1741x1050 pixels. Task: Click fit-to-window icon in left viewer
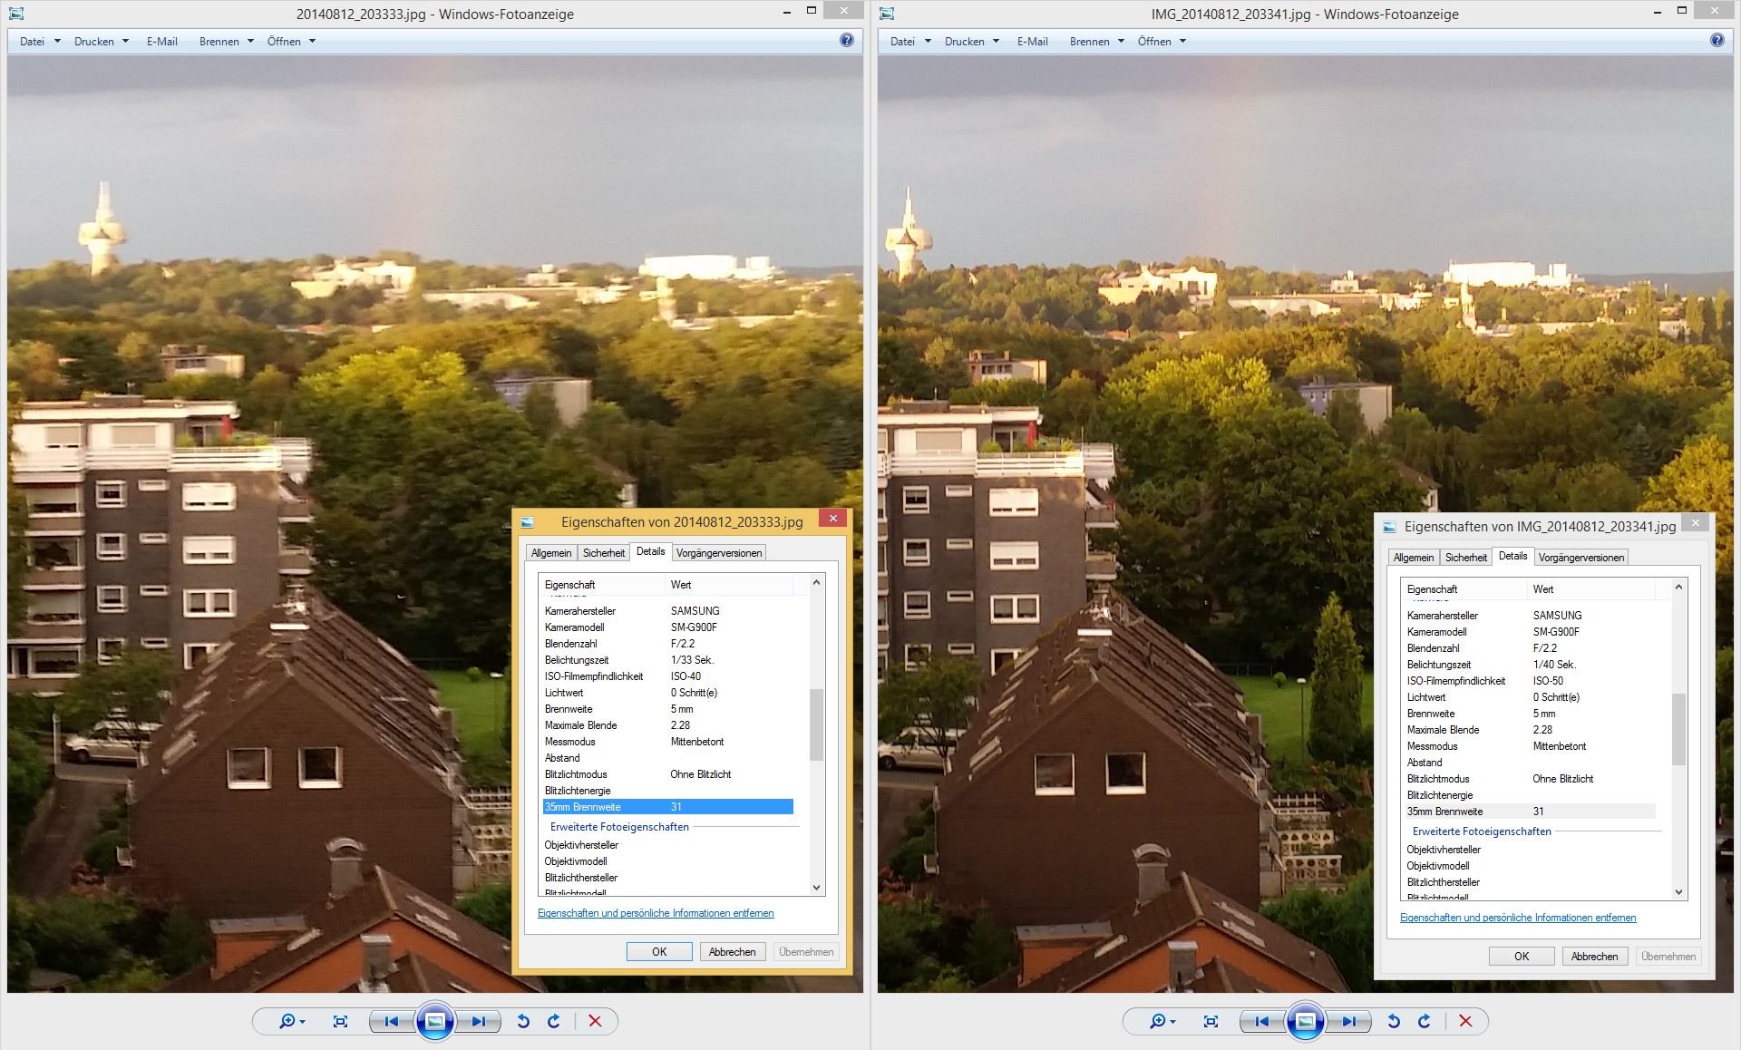(x=340, y=1021)
